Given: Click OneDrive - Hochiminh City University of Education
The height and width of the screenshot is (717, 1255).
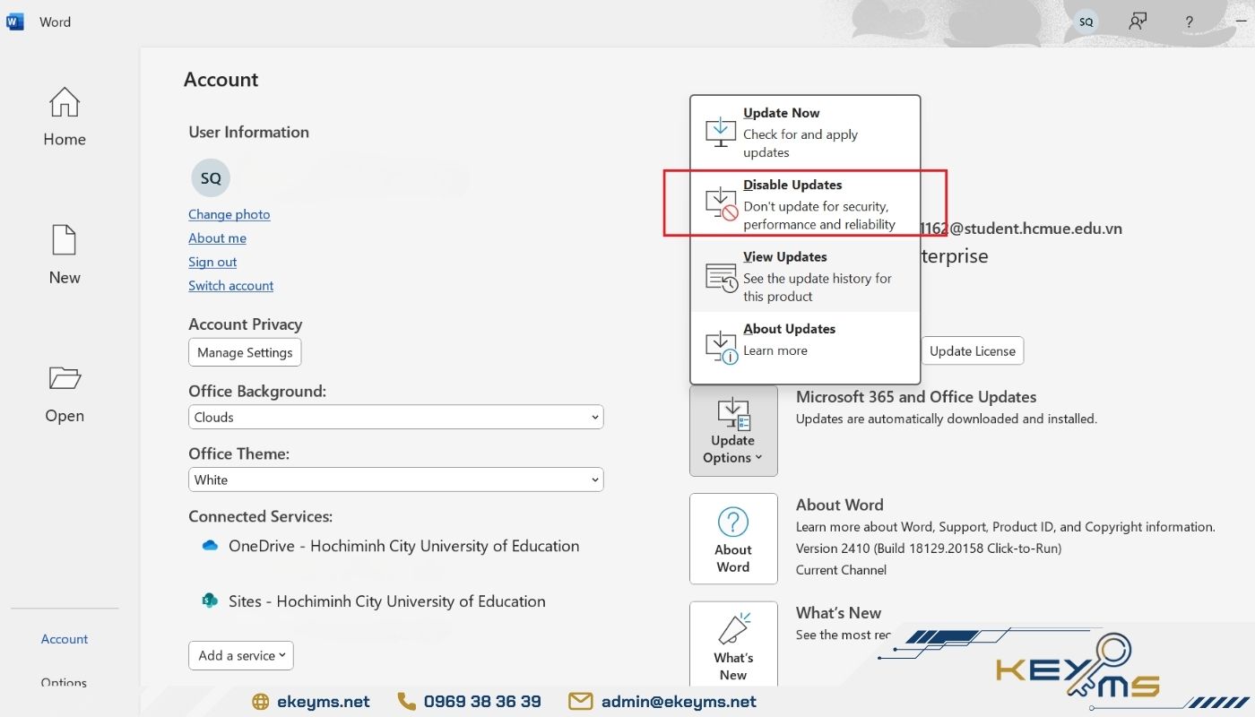Looking at the screenshot, I should point(403,546).
